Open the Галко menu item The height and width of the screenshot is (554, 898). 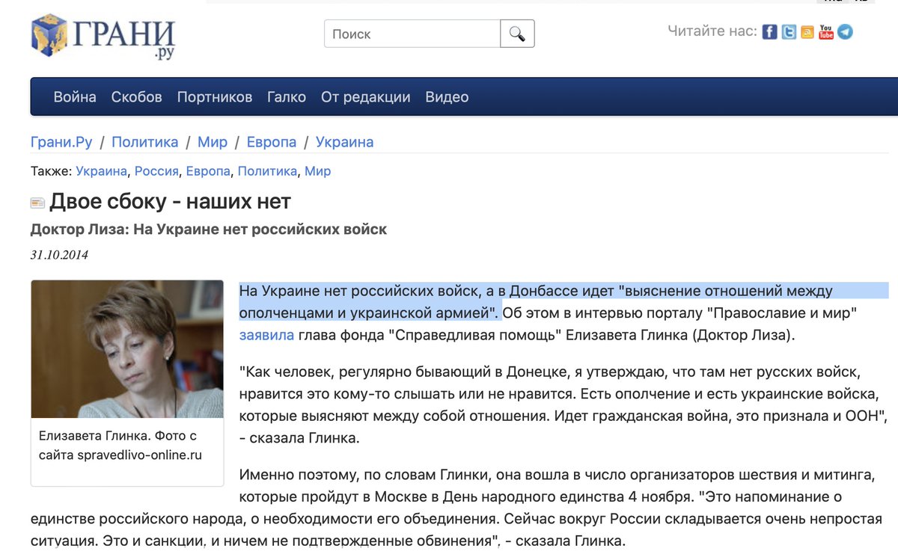pos(287,97)
